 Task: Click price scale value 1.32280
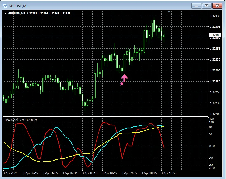pyautogui.click(x=215, y=82)
